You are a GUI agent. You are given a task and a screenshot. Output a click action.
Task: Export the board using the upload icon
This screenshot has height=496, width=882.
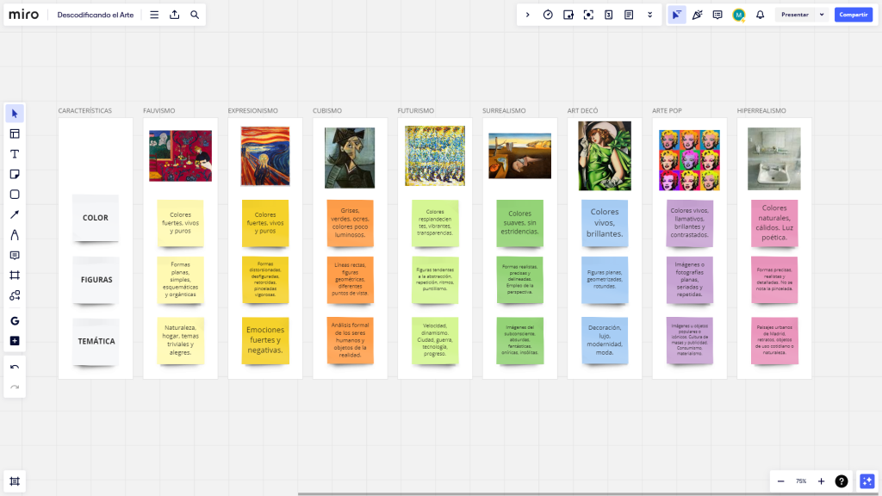174,15
